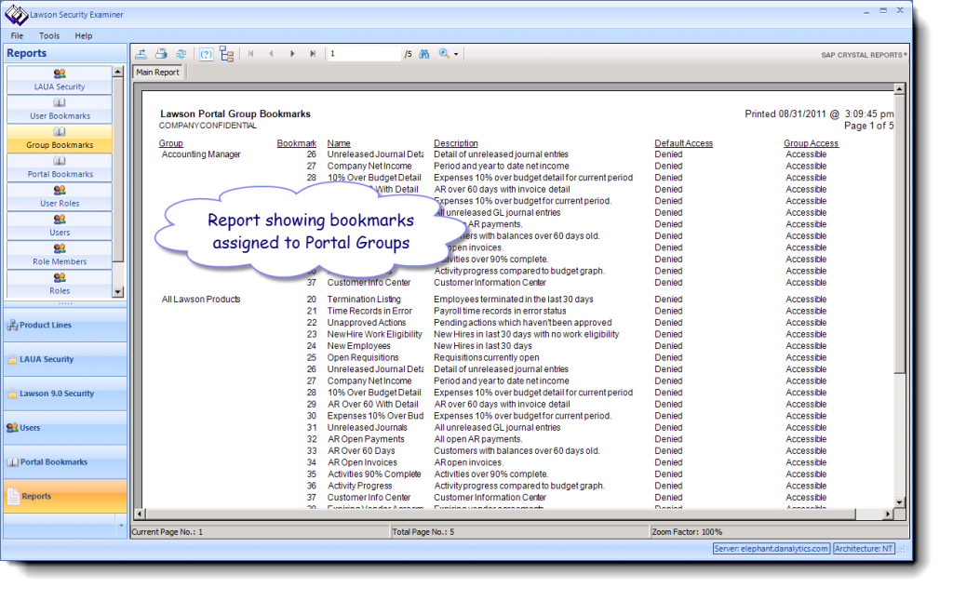This screenshot has height=601, width=953.
Task: Click the "Unapproved Actions" bookmark name
Action: click(x=367, y=323)
